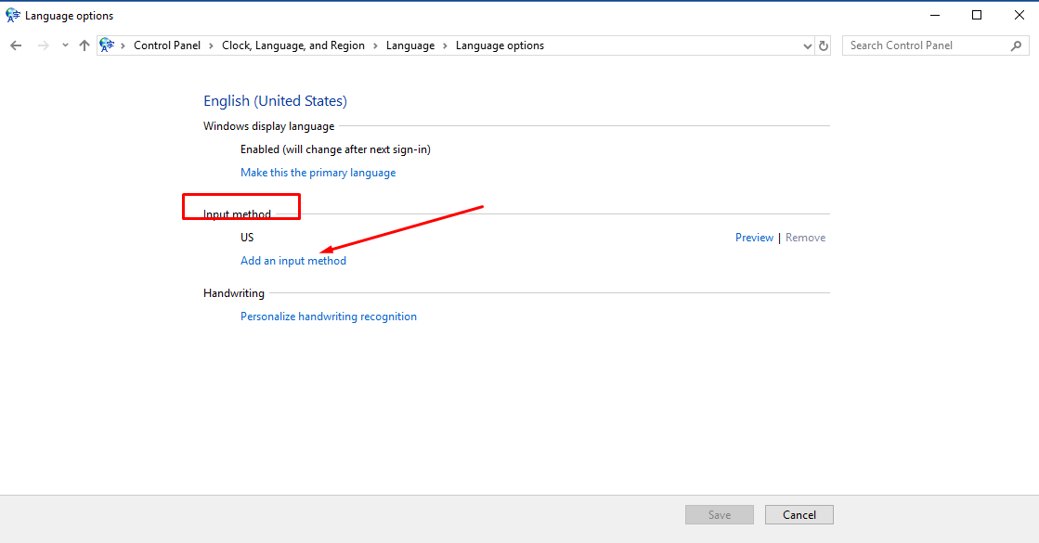Navigate to Control Panel breadcrumb
1039x543 pixels.
click(x=167, y=45)
